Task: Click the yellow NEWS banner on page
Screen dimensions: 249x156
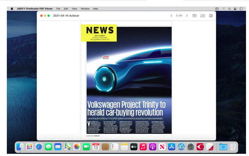Action: click(99, 33)
